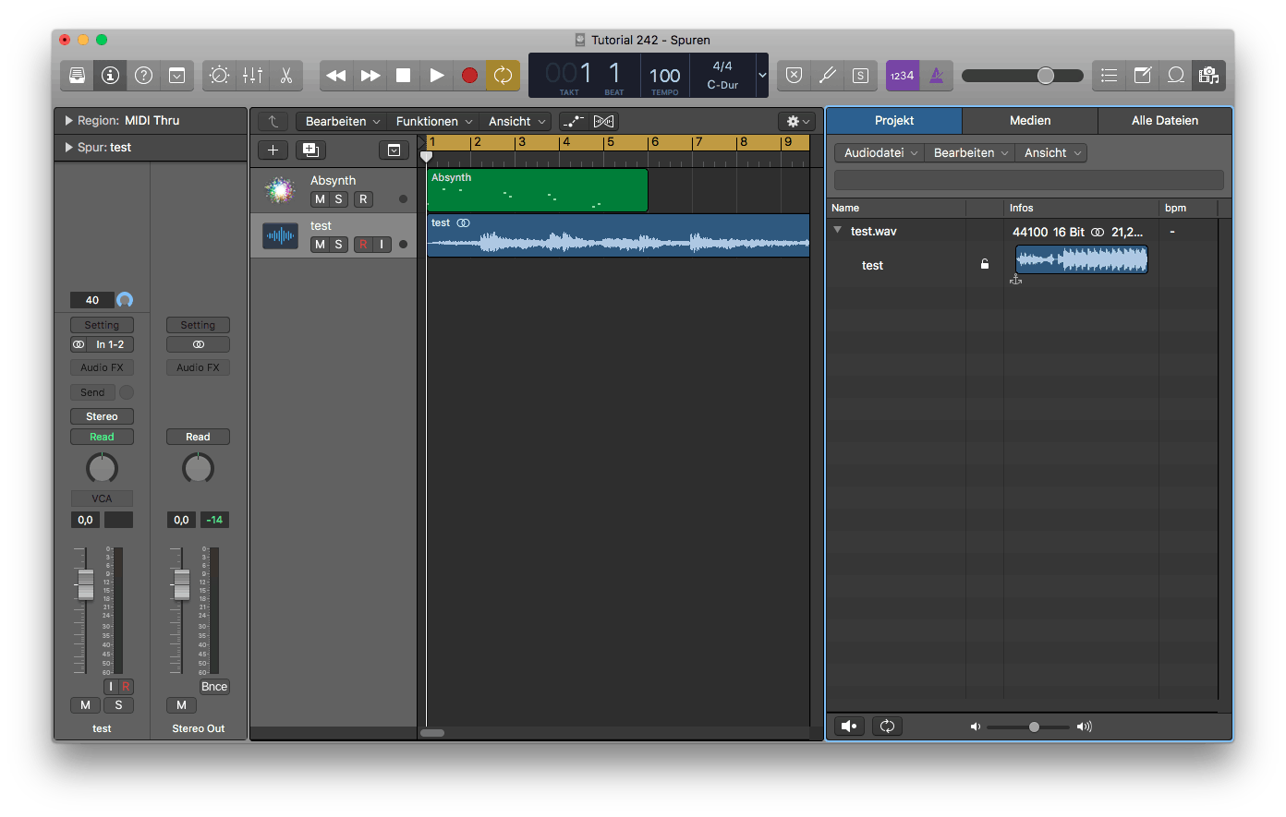The image size is (1286, 817).
Task: Toggle the count-in 1234 button
Action: click(x=902, y=76)
